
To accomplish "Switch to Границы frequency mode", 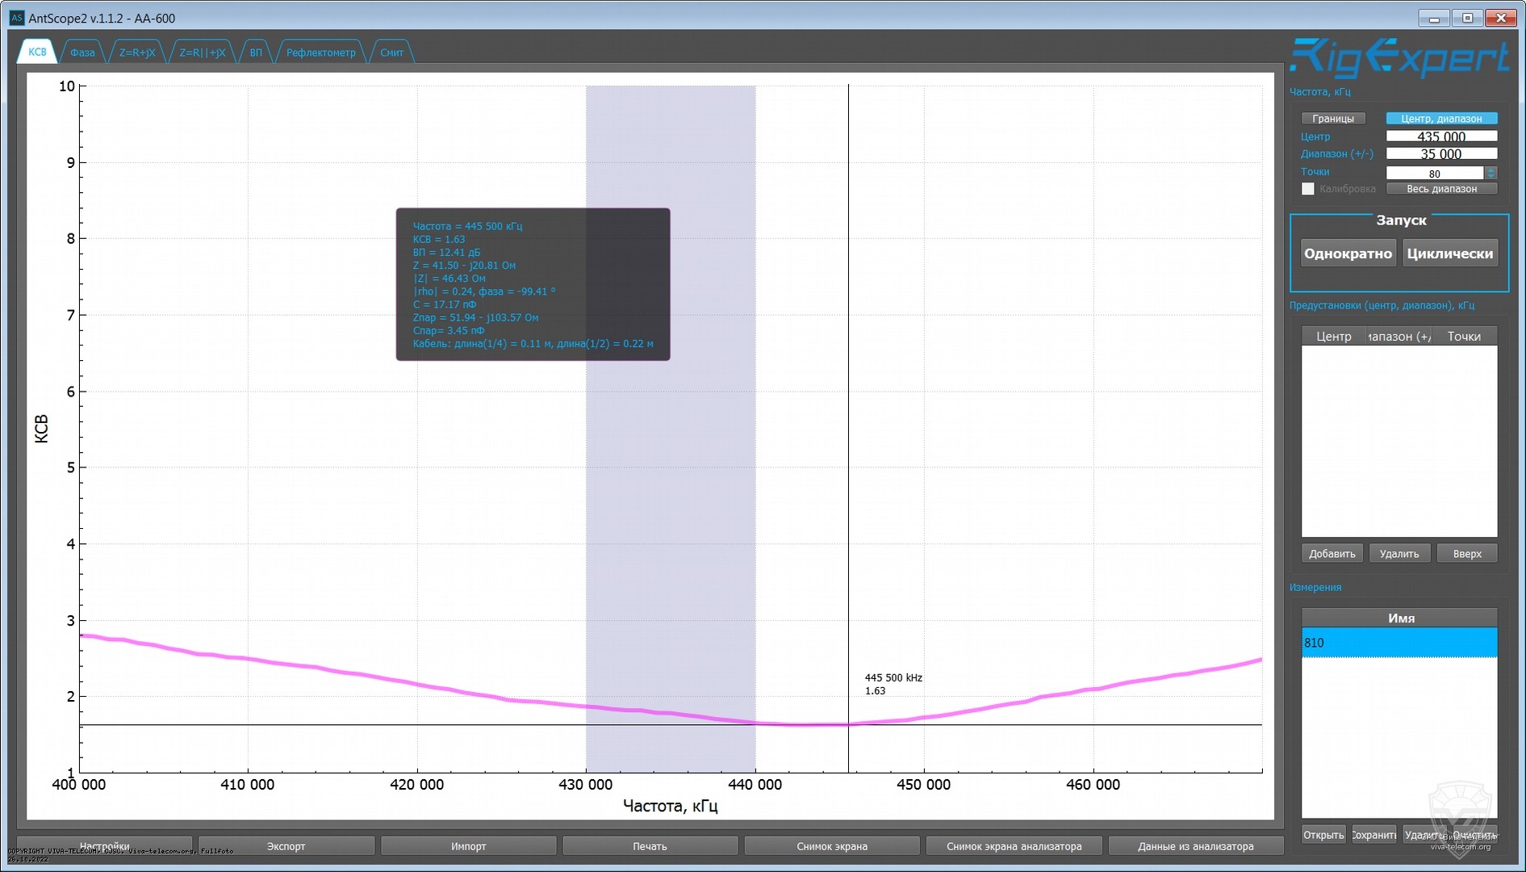I will 1332,119.
